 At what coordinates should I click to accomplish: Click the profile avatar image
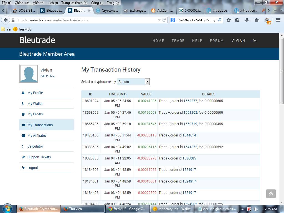pos(29,74)
